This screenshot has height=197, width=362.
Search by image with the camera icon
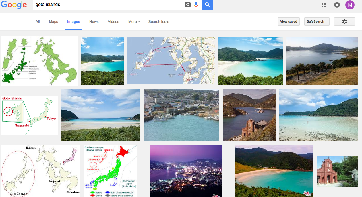[x=188, y=5]
